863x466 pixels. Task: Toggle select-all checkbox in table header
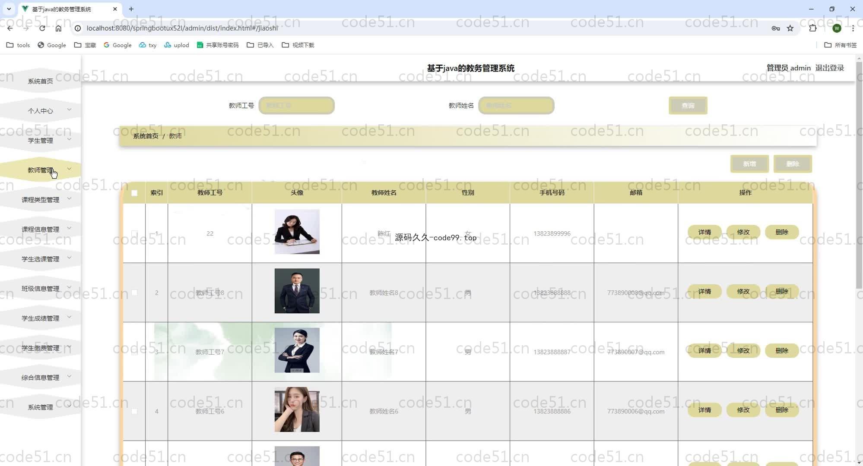134,193
